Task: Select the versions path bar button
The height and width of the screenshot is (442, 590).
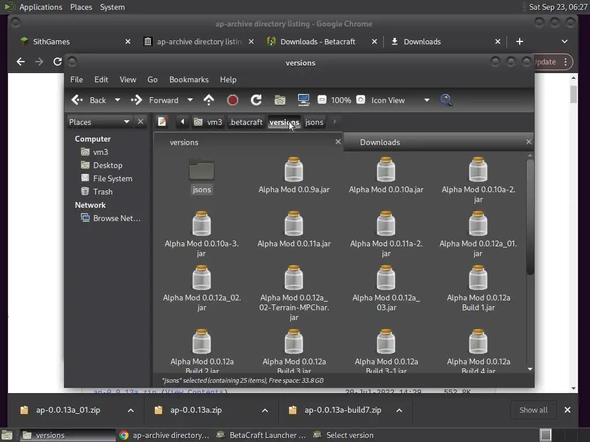Action: click(284, 122)
